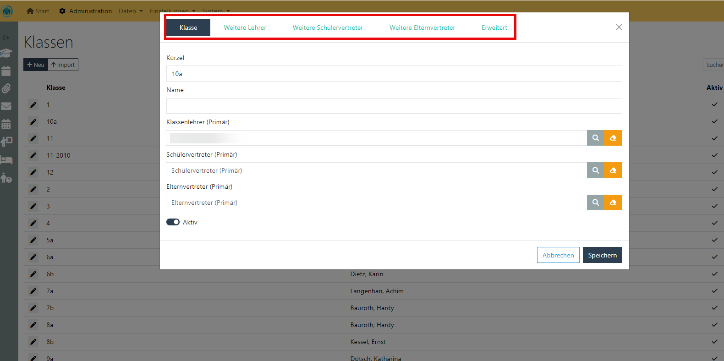Search for a Schülervertreter with magnifier icon

pyautogui.click(x=596, y=170)
